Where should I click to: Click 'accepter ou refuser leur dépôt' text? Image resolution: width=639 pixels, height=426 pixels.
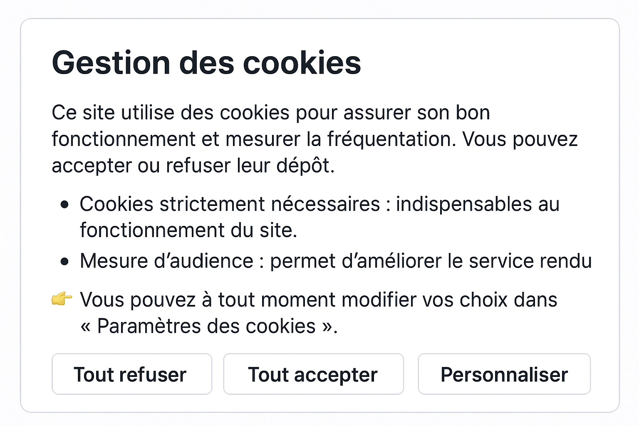point(193,166)
